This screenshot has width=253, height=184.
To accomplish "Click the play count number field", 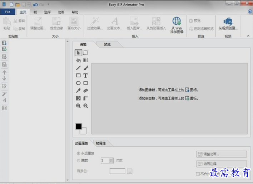I will [x=105, y=161].
